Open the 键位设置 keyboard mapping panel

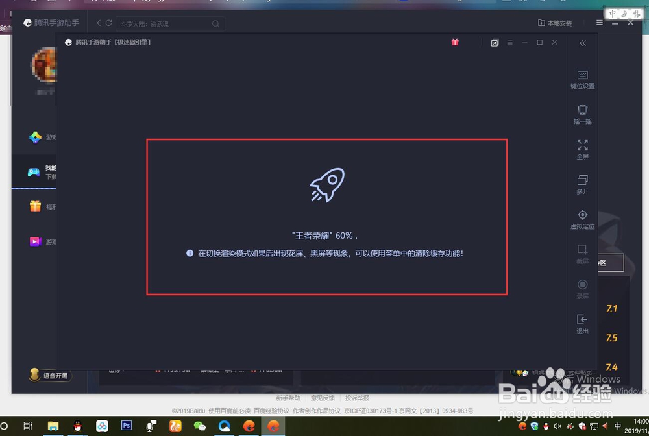(x=582, y=80)
